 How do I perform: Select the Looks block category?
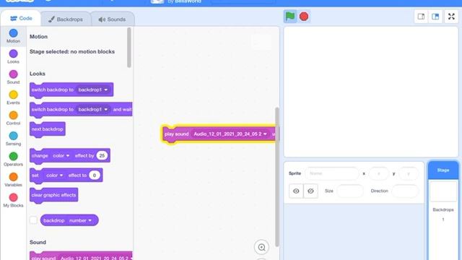13,56
